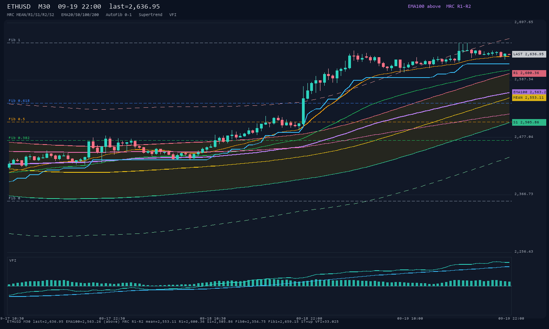Click the M30 timeframe label
This screenshot has width=549, height=329.
click(x=44, y=7)
